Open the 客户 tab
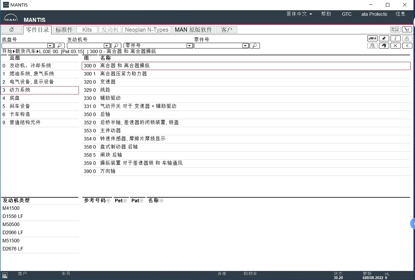415x280 pixels. pyautogui.click(x=227, y=30)
